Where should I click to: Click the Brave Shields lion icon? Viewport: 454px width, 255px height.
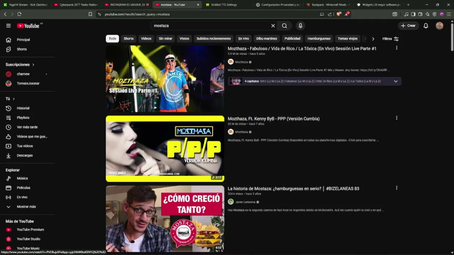tap(339, 14)
